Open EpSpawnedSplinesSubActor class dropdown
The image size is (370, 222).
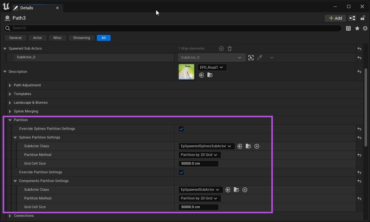coord(206,146)
